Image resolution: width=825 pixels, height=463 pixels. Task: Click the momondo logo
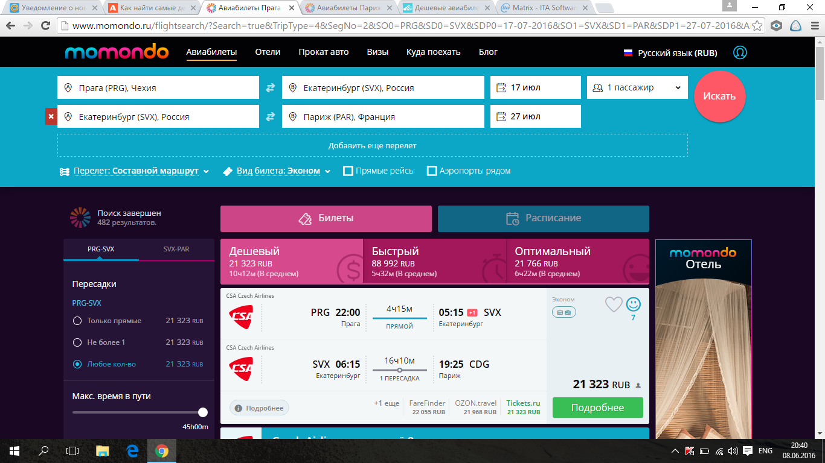point(117,52)
